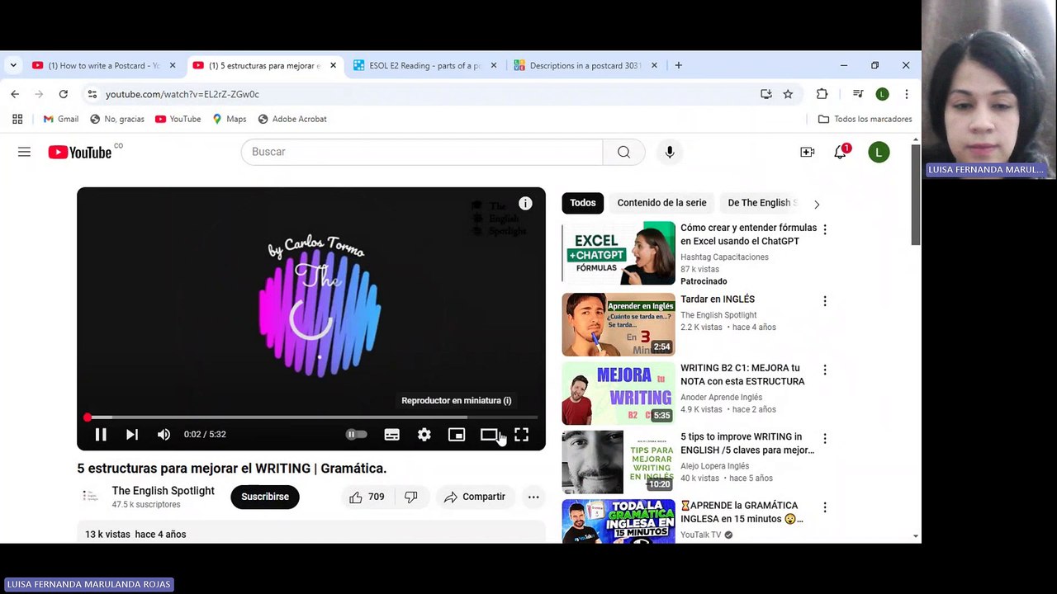Close the How to write a Postcard tab
The height and width of the screenshot is (594, 1057).
point(173,65)
